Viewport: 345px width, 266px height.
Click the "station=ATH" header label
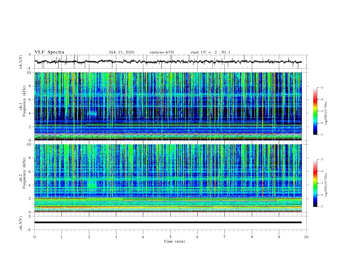click(162, 52)
